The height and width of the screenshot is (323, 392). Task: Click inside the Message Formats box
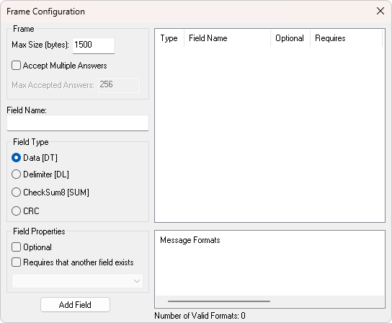click(x=269, y=265)
